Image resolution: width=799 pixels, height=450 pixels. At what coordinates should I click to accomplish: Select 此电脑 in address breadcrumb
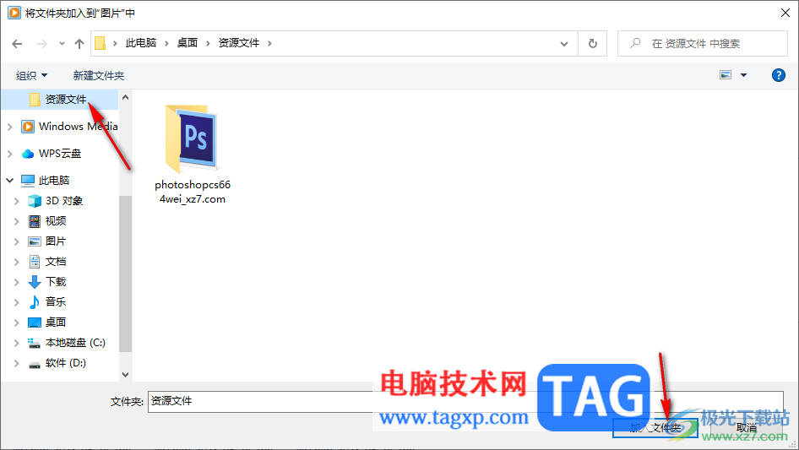pyautogui.click(x=141, y=43)
